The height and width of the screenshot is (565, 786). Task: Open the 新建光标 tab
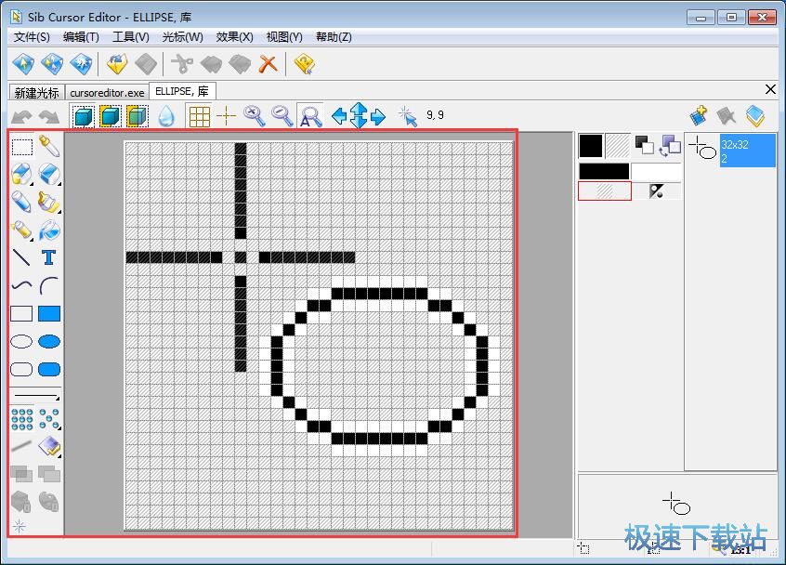(x=37, y=92)
